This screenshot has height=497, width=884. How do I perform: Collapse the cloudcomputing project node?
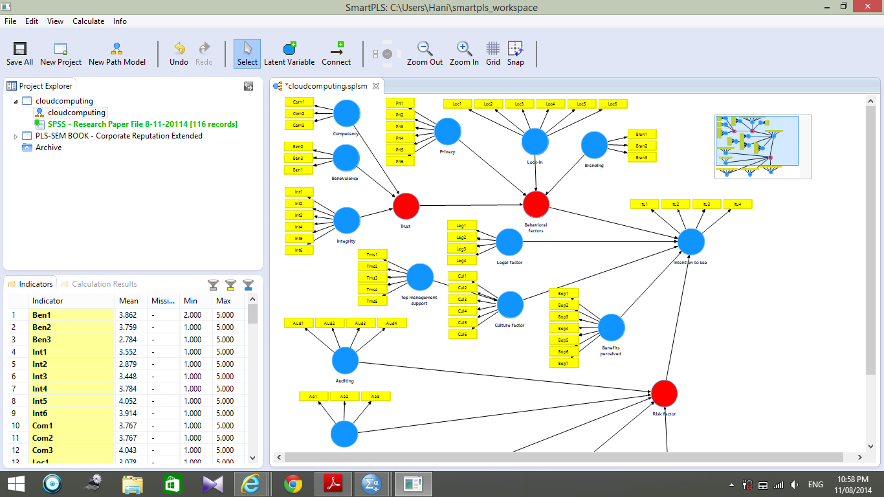[15, 101]
